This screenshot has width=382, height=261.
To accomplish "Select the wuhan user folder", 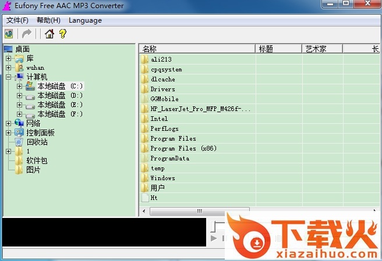I will [x=36, y=67].
